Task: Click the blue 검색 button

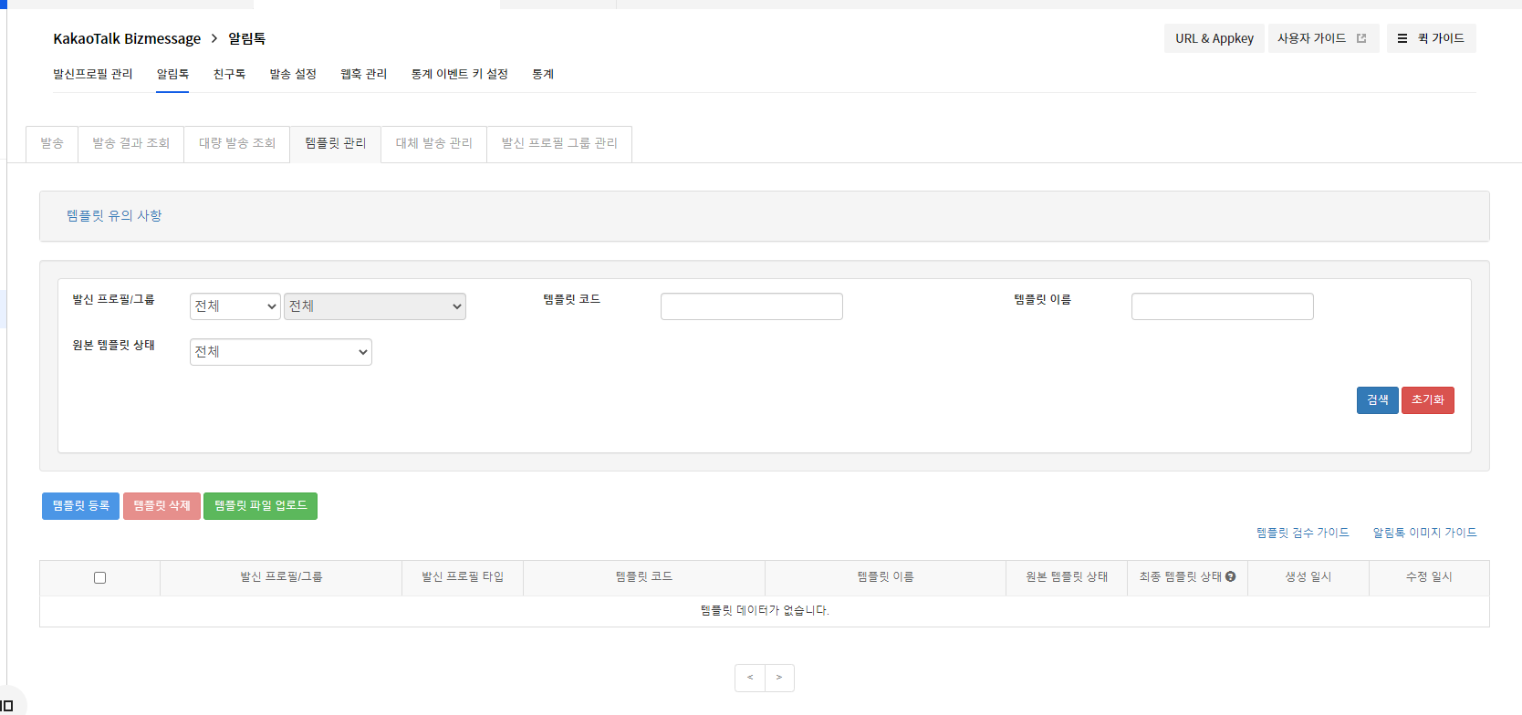Action: click(x=1378, y=400)
